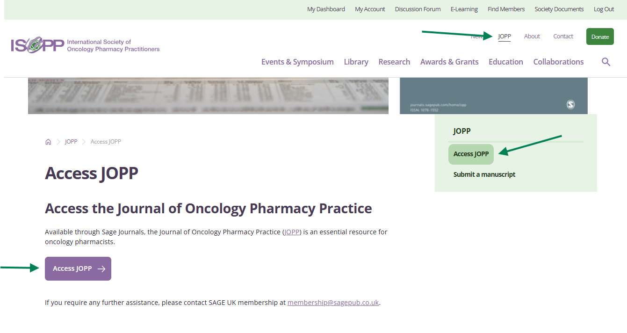This screenshot has width=627, height=333.
Task: Click the 'Access JOPP' breadcrumb text
Action: 106,142
